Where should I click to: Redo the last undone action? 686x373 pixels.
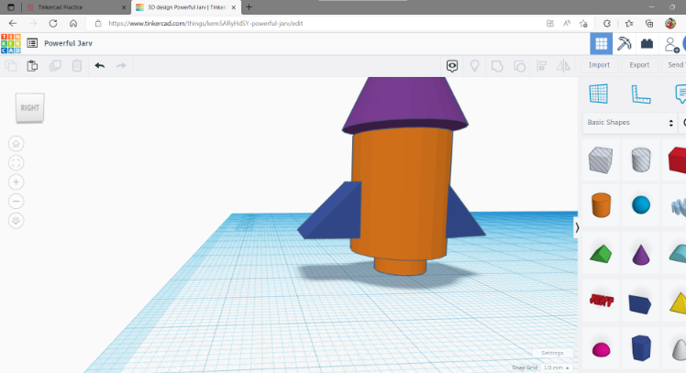(x=121, y=66)
